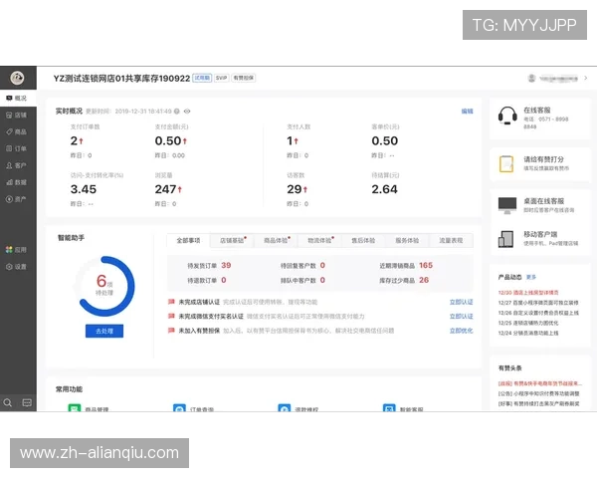Click the 有赞担保 badge by shop name
The width and height of the screenshot is (597, 478).
244,78
